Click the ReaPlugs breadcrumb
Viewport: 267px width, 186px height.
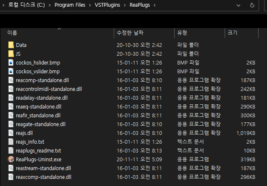click(140, 5)
